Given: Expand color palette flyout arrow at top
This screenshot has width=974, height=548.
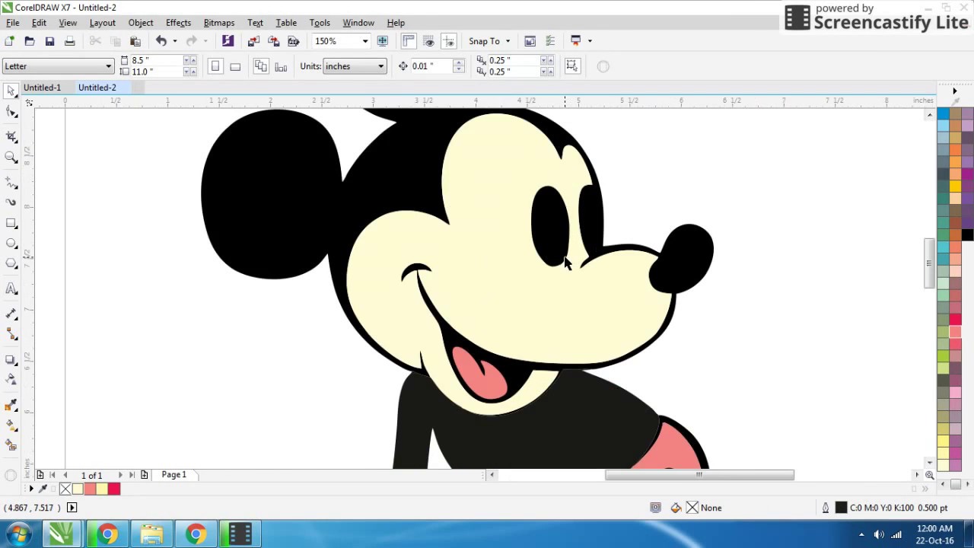Looking at the screenshot, I should [x=955, y=91].
